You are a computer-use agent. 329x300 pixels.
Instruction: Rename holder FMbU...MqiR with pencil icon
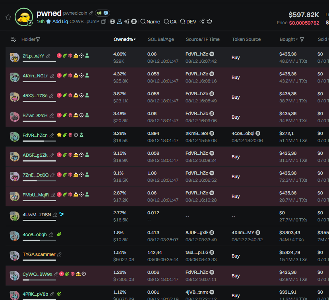pos(53,195)
